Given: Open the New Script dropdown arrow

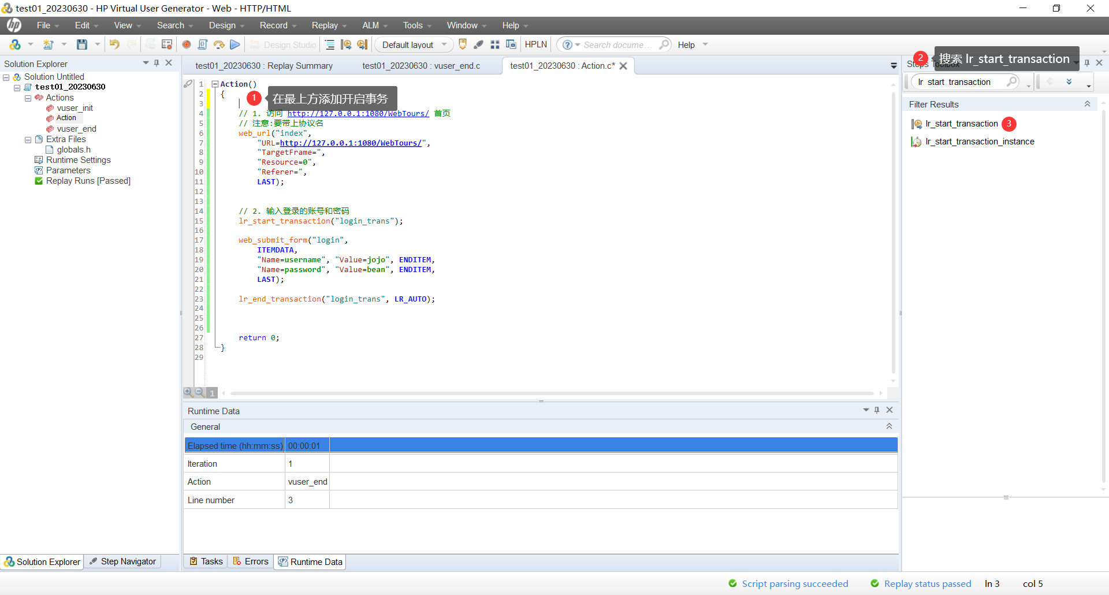Looking at the screenshot, I should point(31,44).
